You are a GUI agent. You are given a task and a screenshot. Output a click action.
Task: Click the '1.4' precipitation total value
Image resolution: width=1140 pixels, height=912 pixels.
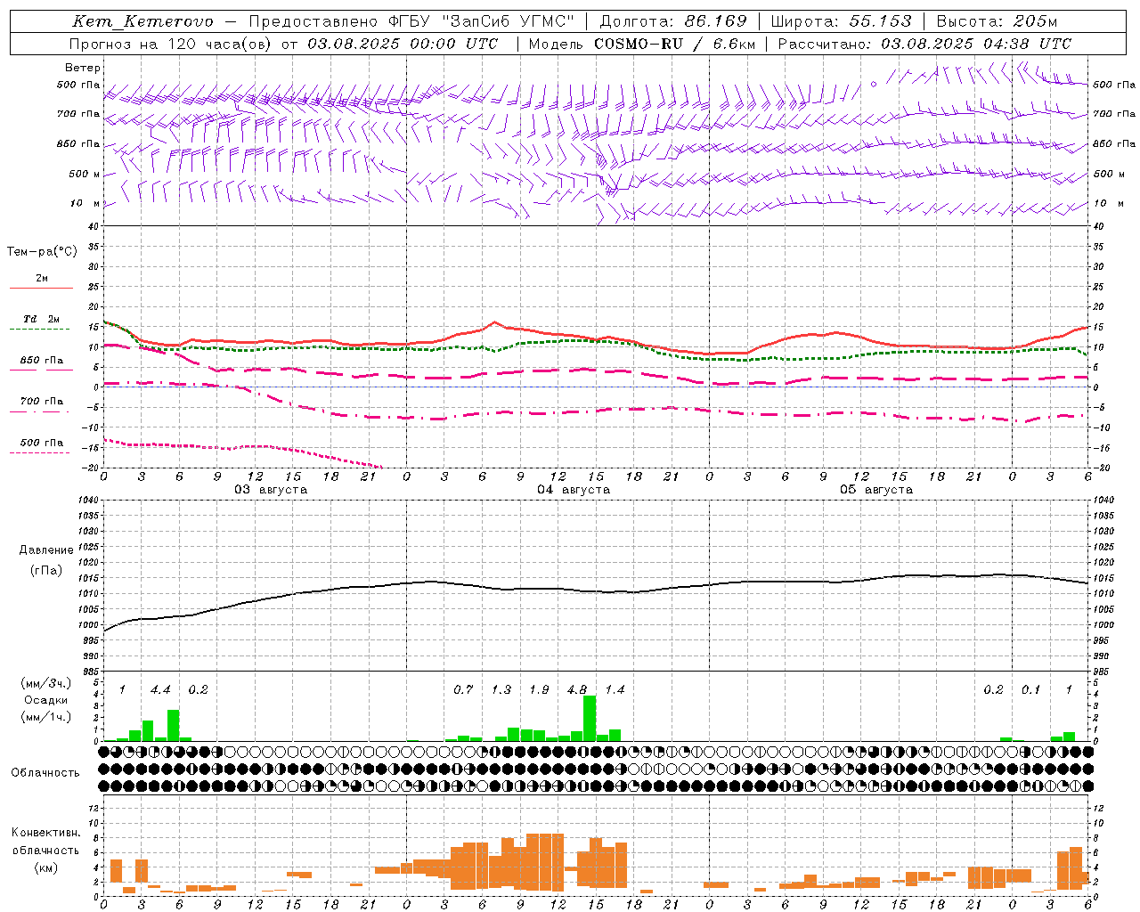point(615,689)
